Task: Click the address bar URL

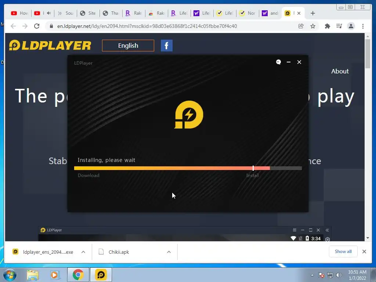Action: (147, 26)
